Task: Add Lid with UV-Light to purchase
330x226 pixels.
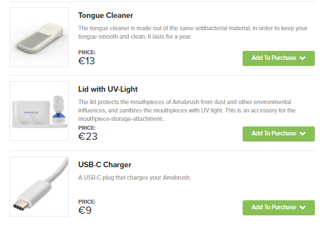Action: click(x=278, y=134)
